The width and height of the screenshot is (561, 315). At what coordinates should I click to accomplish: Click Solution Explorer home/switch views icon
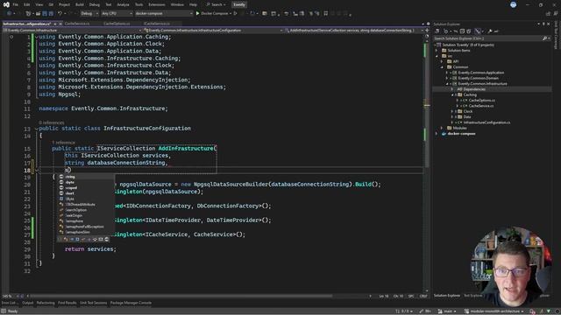[x=437, y=31]
